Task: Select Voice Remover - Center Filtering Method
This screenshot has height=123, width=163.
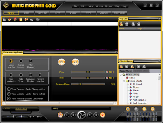Action: (9, 89)
